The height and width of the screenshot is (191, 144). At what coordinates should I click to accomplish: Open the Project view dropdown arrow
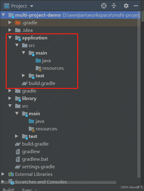tap(32, 6)
